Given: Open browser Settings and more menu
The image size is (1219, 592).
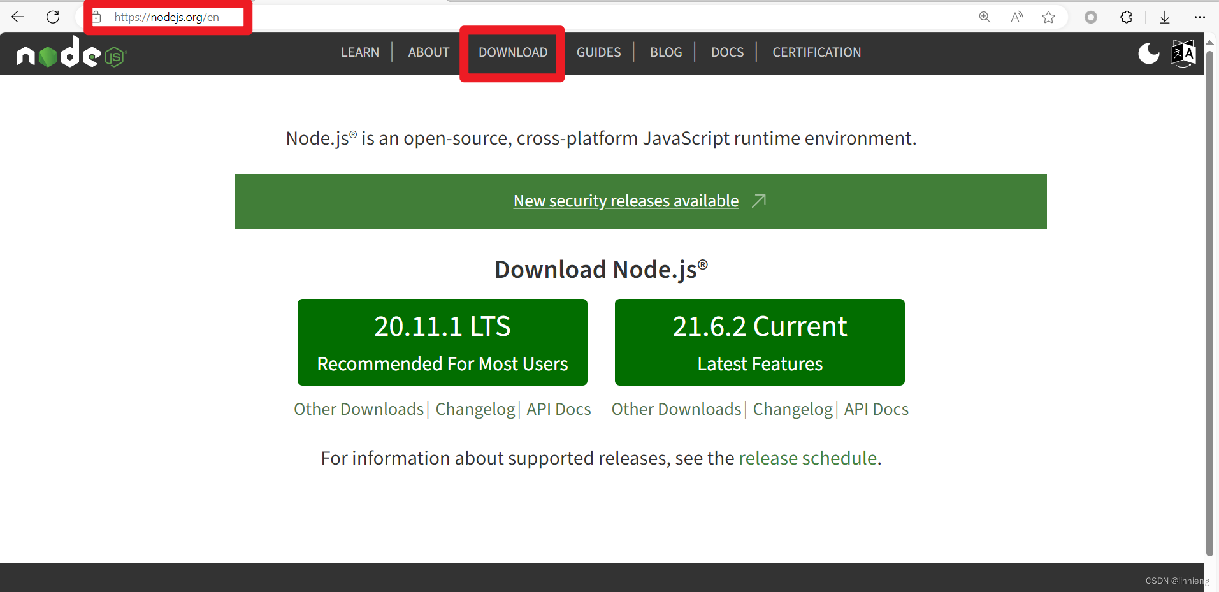Looking at the screenshot, I should (x=1199, y=17).
